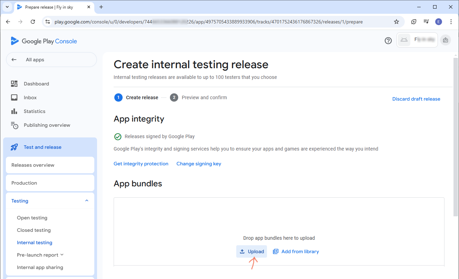
Task: Click the Statistics bar chart icon
Action: coord(14,111)
